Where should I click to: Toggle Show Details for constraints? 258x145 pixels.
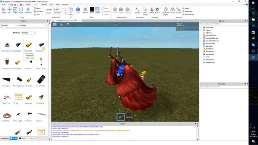145,11
